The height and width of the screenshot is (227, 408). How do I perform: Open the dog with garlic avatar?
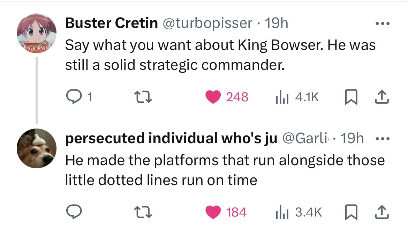tap(37, 148)
